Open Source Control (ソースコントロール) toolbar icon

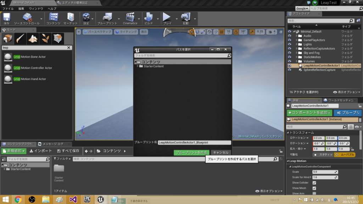[27, 19]
